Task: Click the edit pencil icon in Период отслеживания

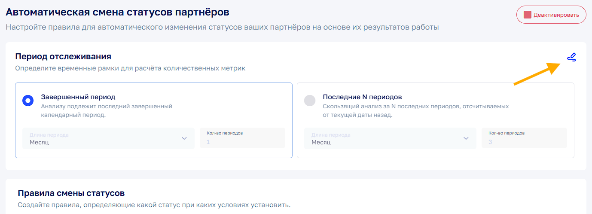Action: [x=571, y=58]
